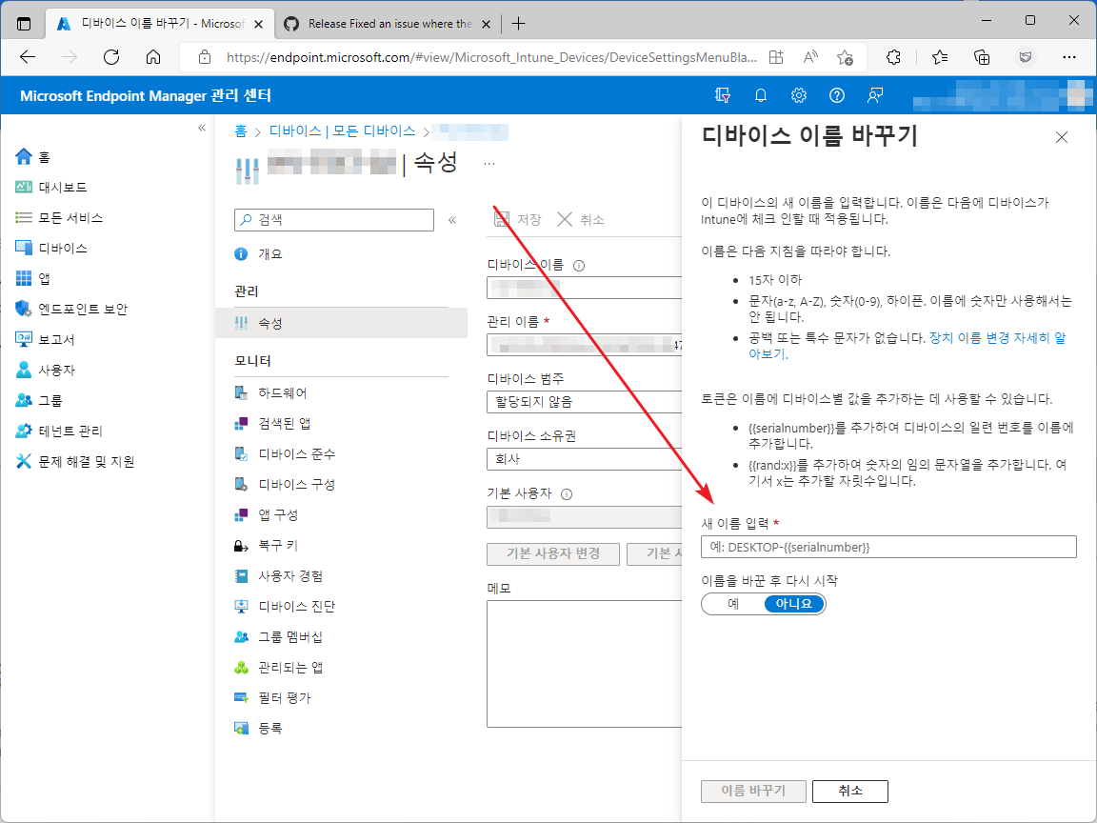The image size is (1097, 823).
Task: Open the read aloud icon in the address bar
Action: pos(810,57)
